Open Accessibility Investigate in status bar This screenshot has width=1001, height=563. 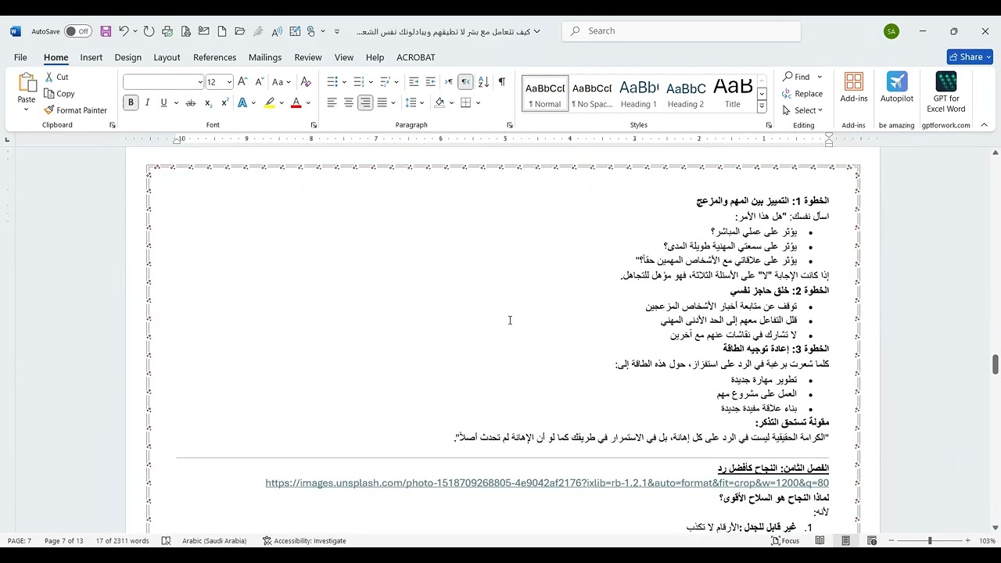304,540
